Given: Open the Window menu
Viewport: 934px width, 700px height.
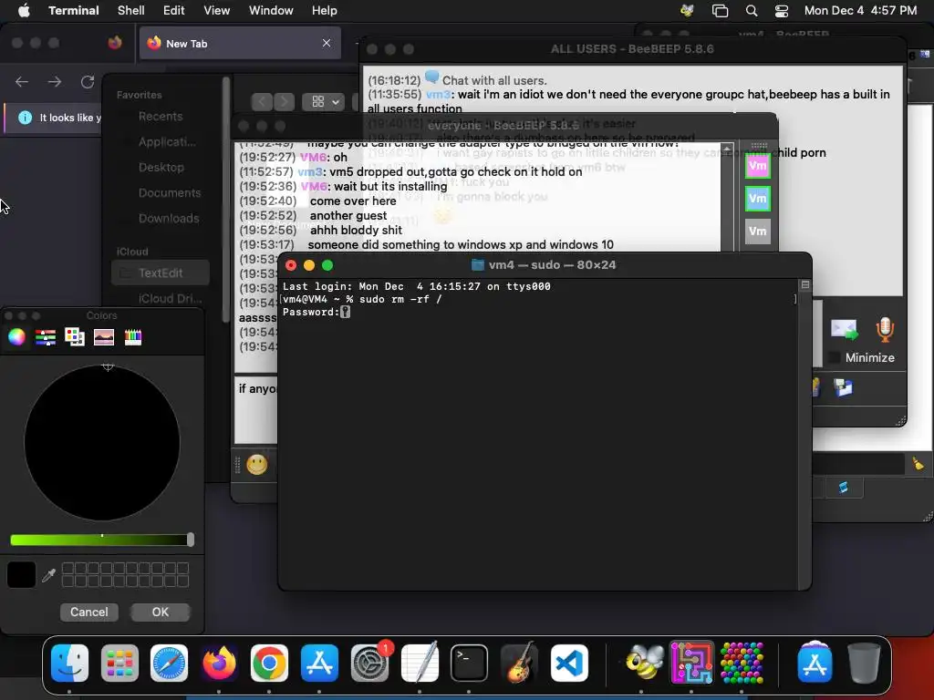Looking at the screenshot, I should (271, 11).
